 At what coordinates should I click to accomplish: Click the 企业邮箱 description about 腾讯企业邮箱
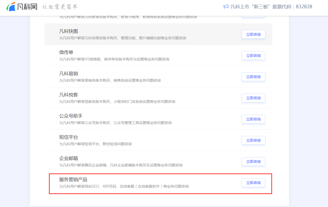coord(121,165)
